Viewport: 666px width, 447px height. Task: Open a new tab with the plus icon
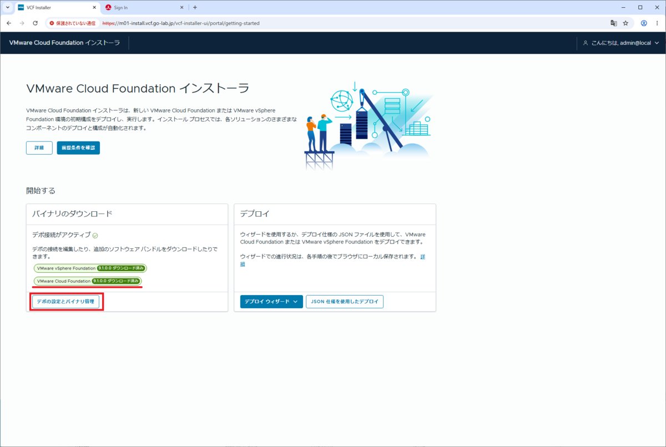[195, 7]
